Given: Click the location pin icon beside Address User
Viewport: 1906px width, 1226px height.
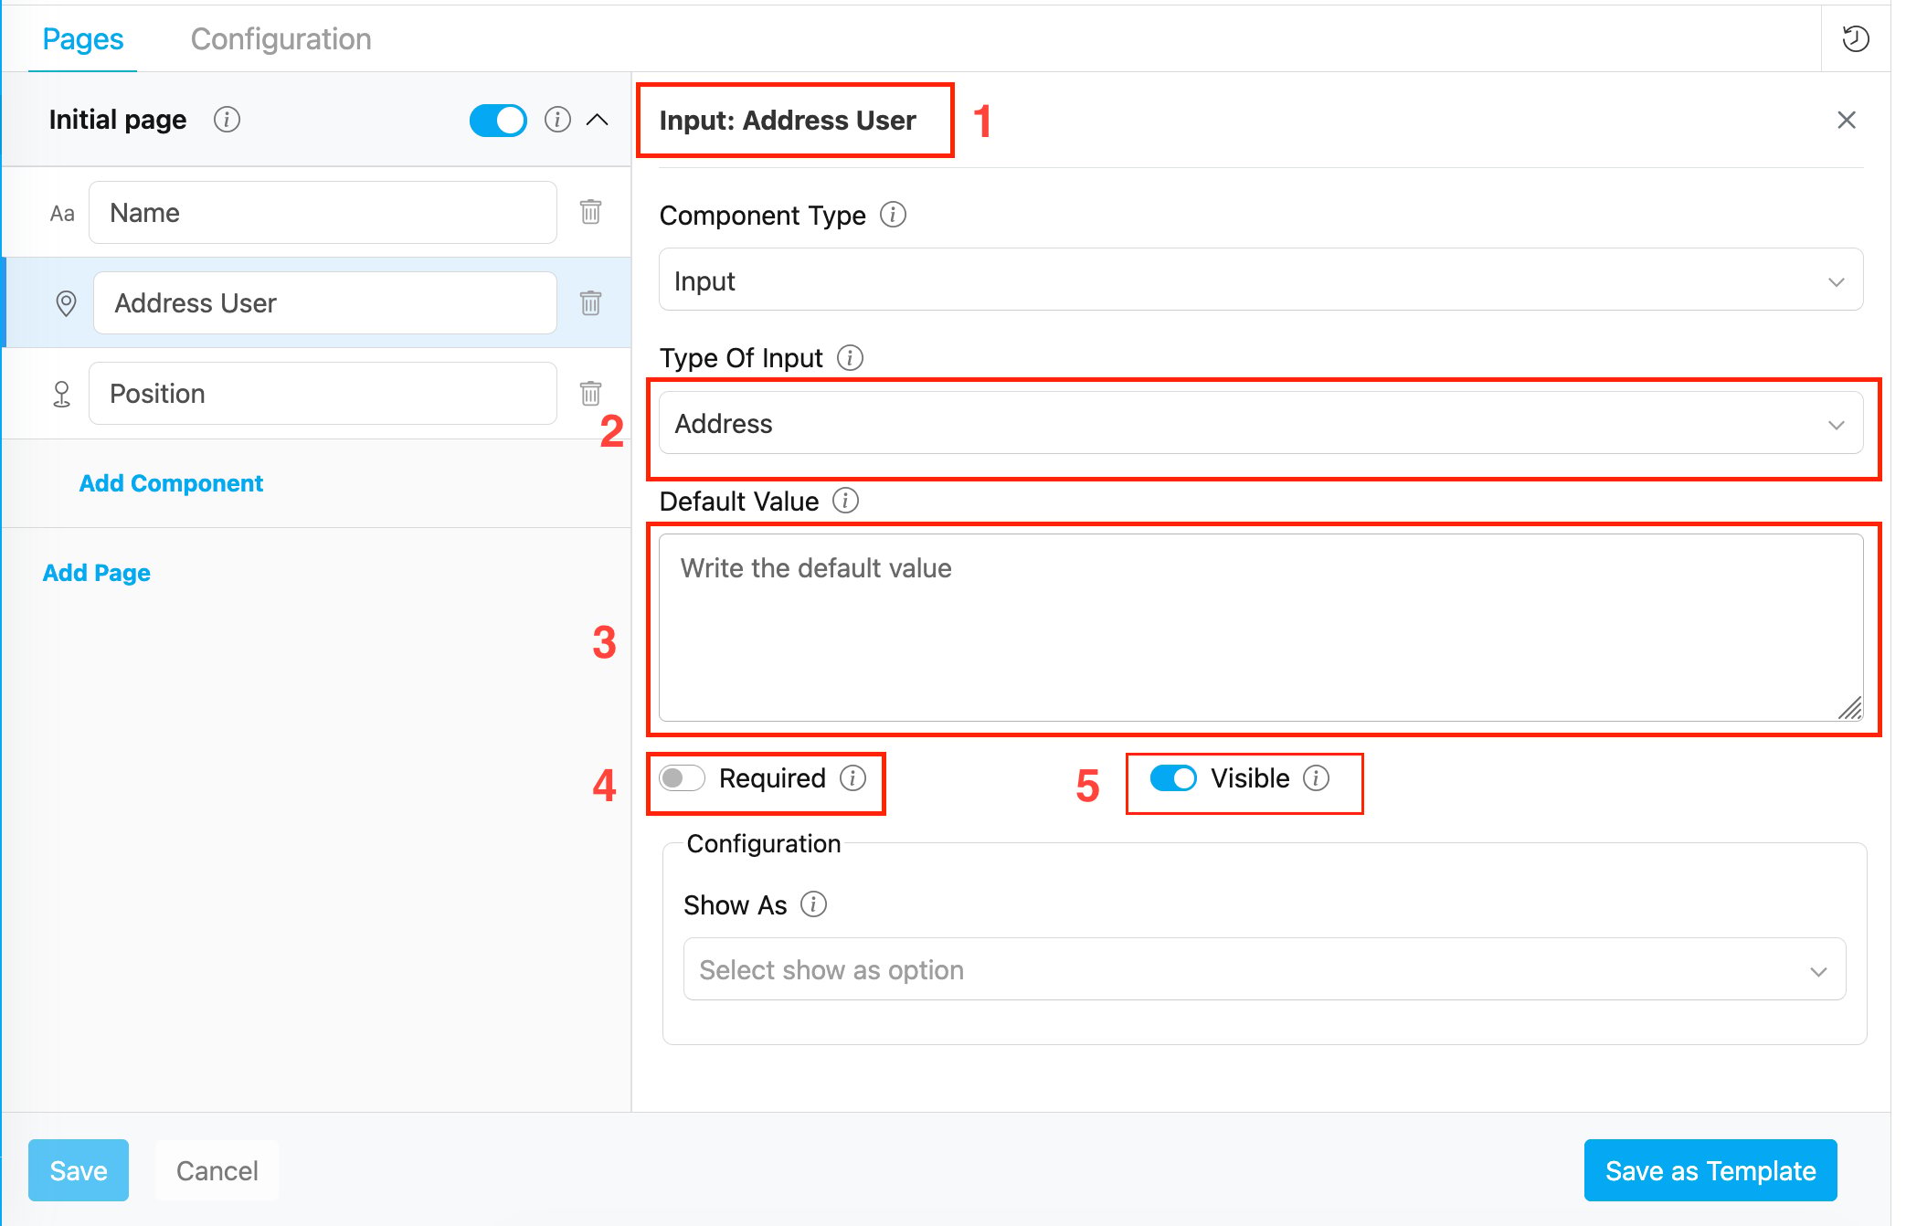Looking at the screenshot, I should click(66, 303).
